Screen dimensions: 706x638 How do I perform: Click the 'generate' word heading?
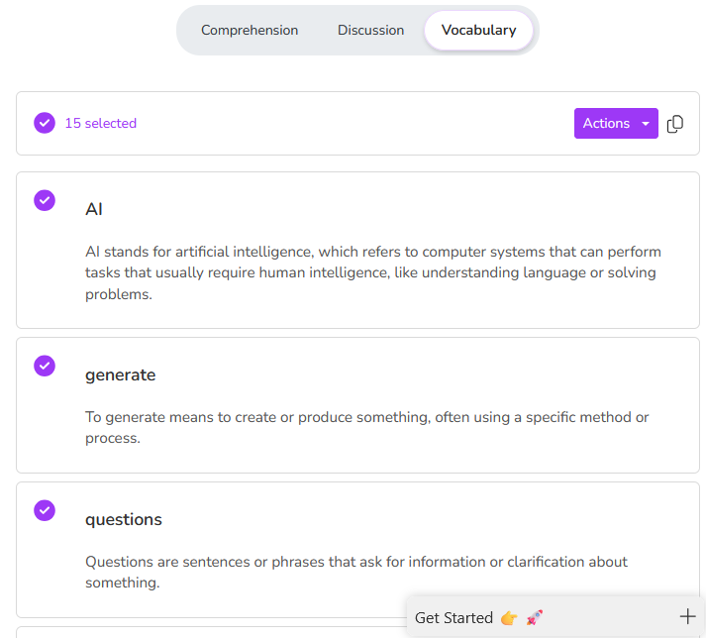click(x=120, y=374)
